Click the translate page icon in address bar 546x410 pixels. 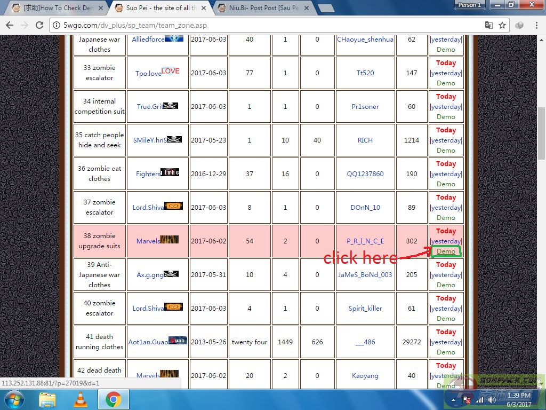(488, 25)
